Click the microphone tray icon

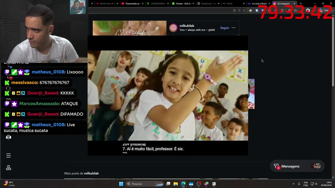click(x=299, y=184)
